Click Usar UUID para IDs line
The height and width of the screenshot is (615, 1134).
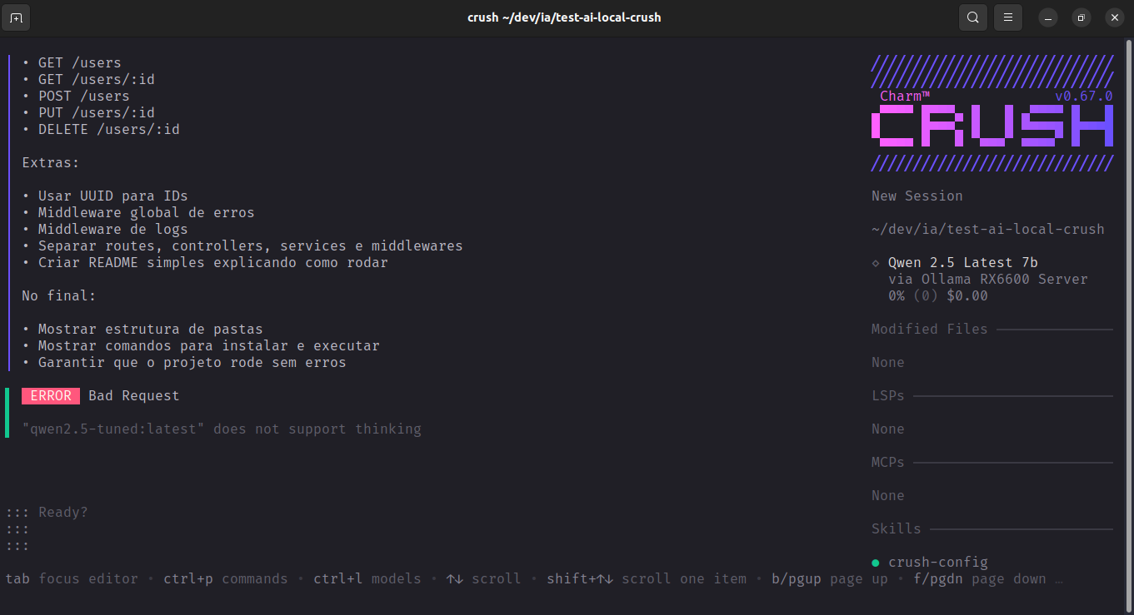(113, 196)
